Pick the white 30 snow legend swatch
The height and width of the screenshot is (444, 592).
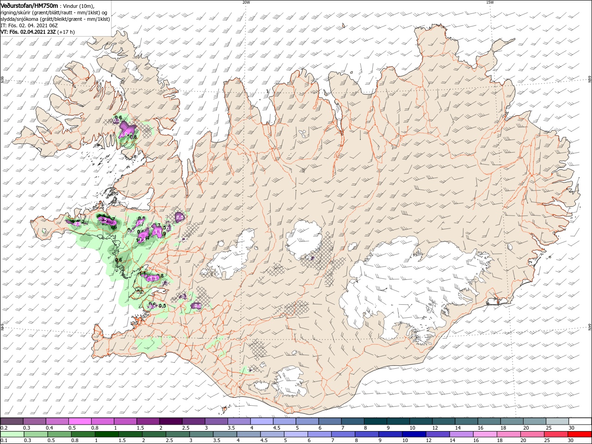[580, 421]
